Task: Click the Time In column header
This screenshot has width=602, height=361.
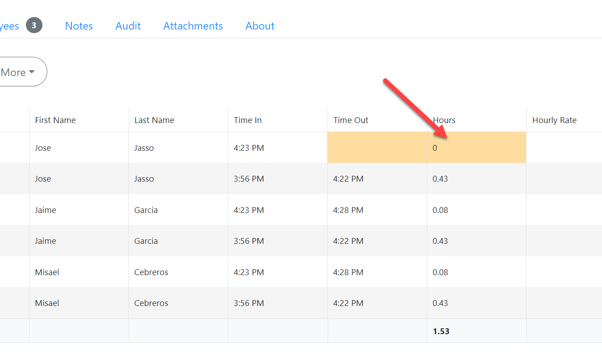Action: [248, 120]
